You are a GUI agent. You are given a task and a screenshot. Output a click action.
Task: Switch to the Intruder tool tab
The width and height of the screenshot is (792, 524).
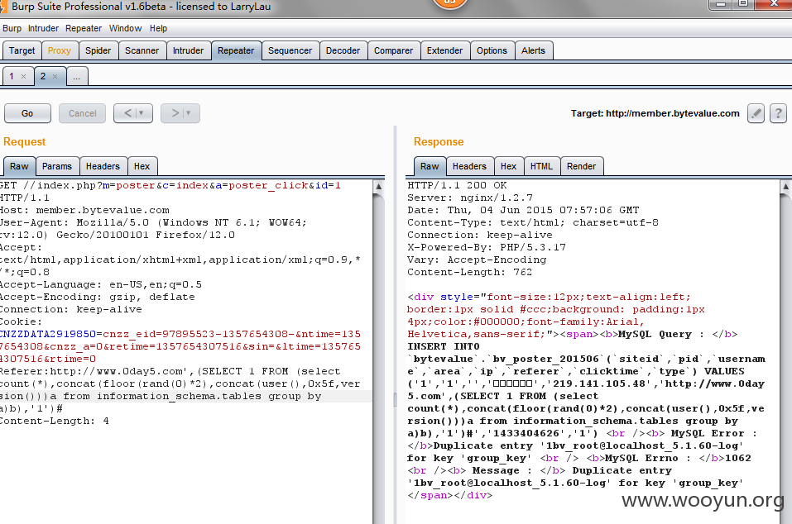point(188,50)
